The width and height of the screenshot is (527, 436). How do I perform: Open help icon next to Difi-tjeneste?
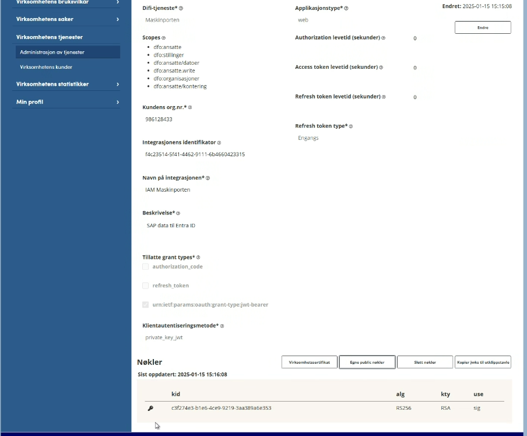[x=181, y=8]
